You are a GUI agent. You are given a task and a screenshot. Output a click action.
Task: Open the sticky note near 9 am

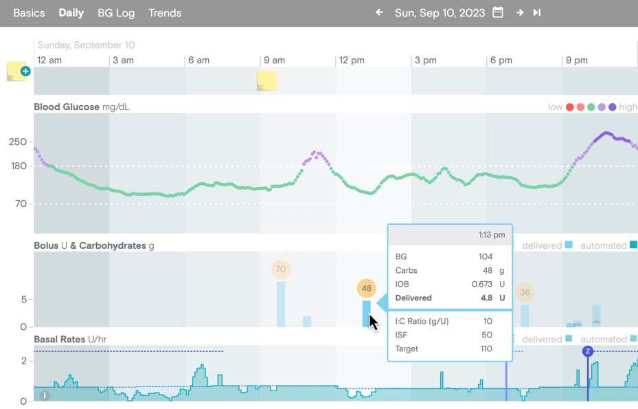[266, 80]
